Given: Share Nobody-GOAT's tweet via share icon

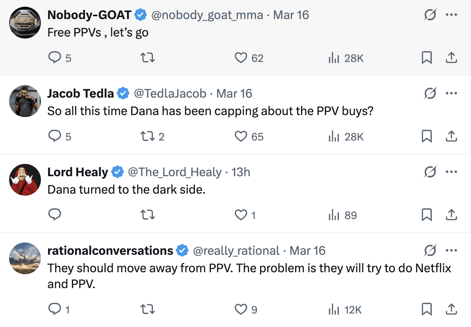Looking at the screenshot, I should point(451,58).
